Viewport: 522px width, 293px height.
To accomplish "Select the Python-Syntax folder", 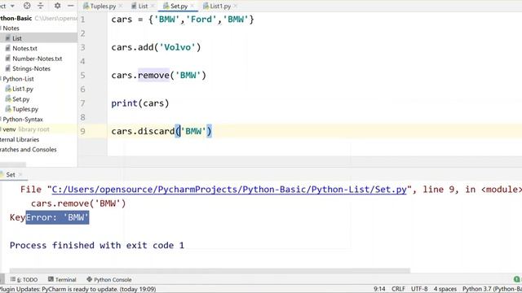I will 23,120.
